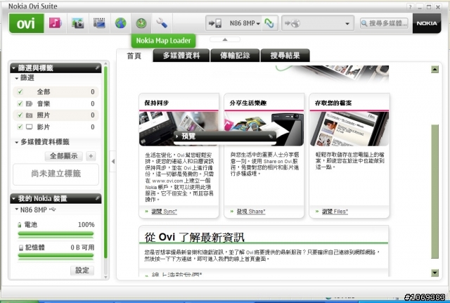Toggle the 照片 filter checkbox
The height and width of the screenshot is (303, 450).
20,115
